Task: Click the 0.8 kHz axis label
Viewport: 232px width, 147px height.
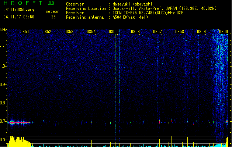Action: (3, 103)
